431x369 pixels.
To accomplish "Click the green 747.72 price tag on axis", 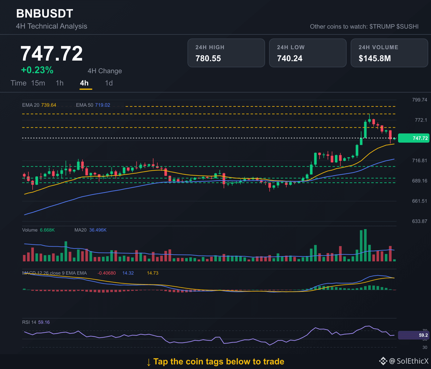I will [x=413, y=138].
